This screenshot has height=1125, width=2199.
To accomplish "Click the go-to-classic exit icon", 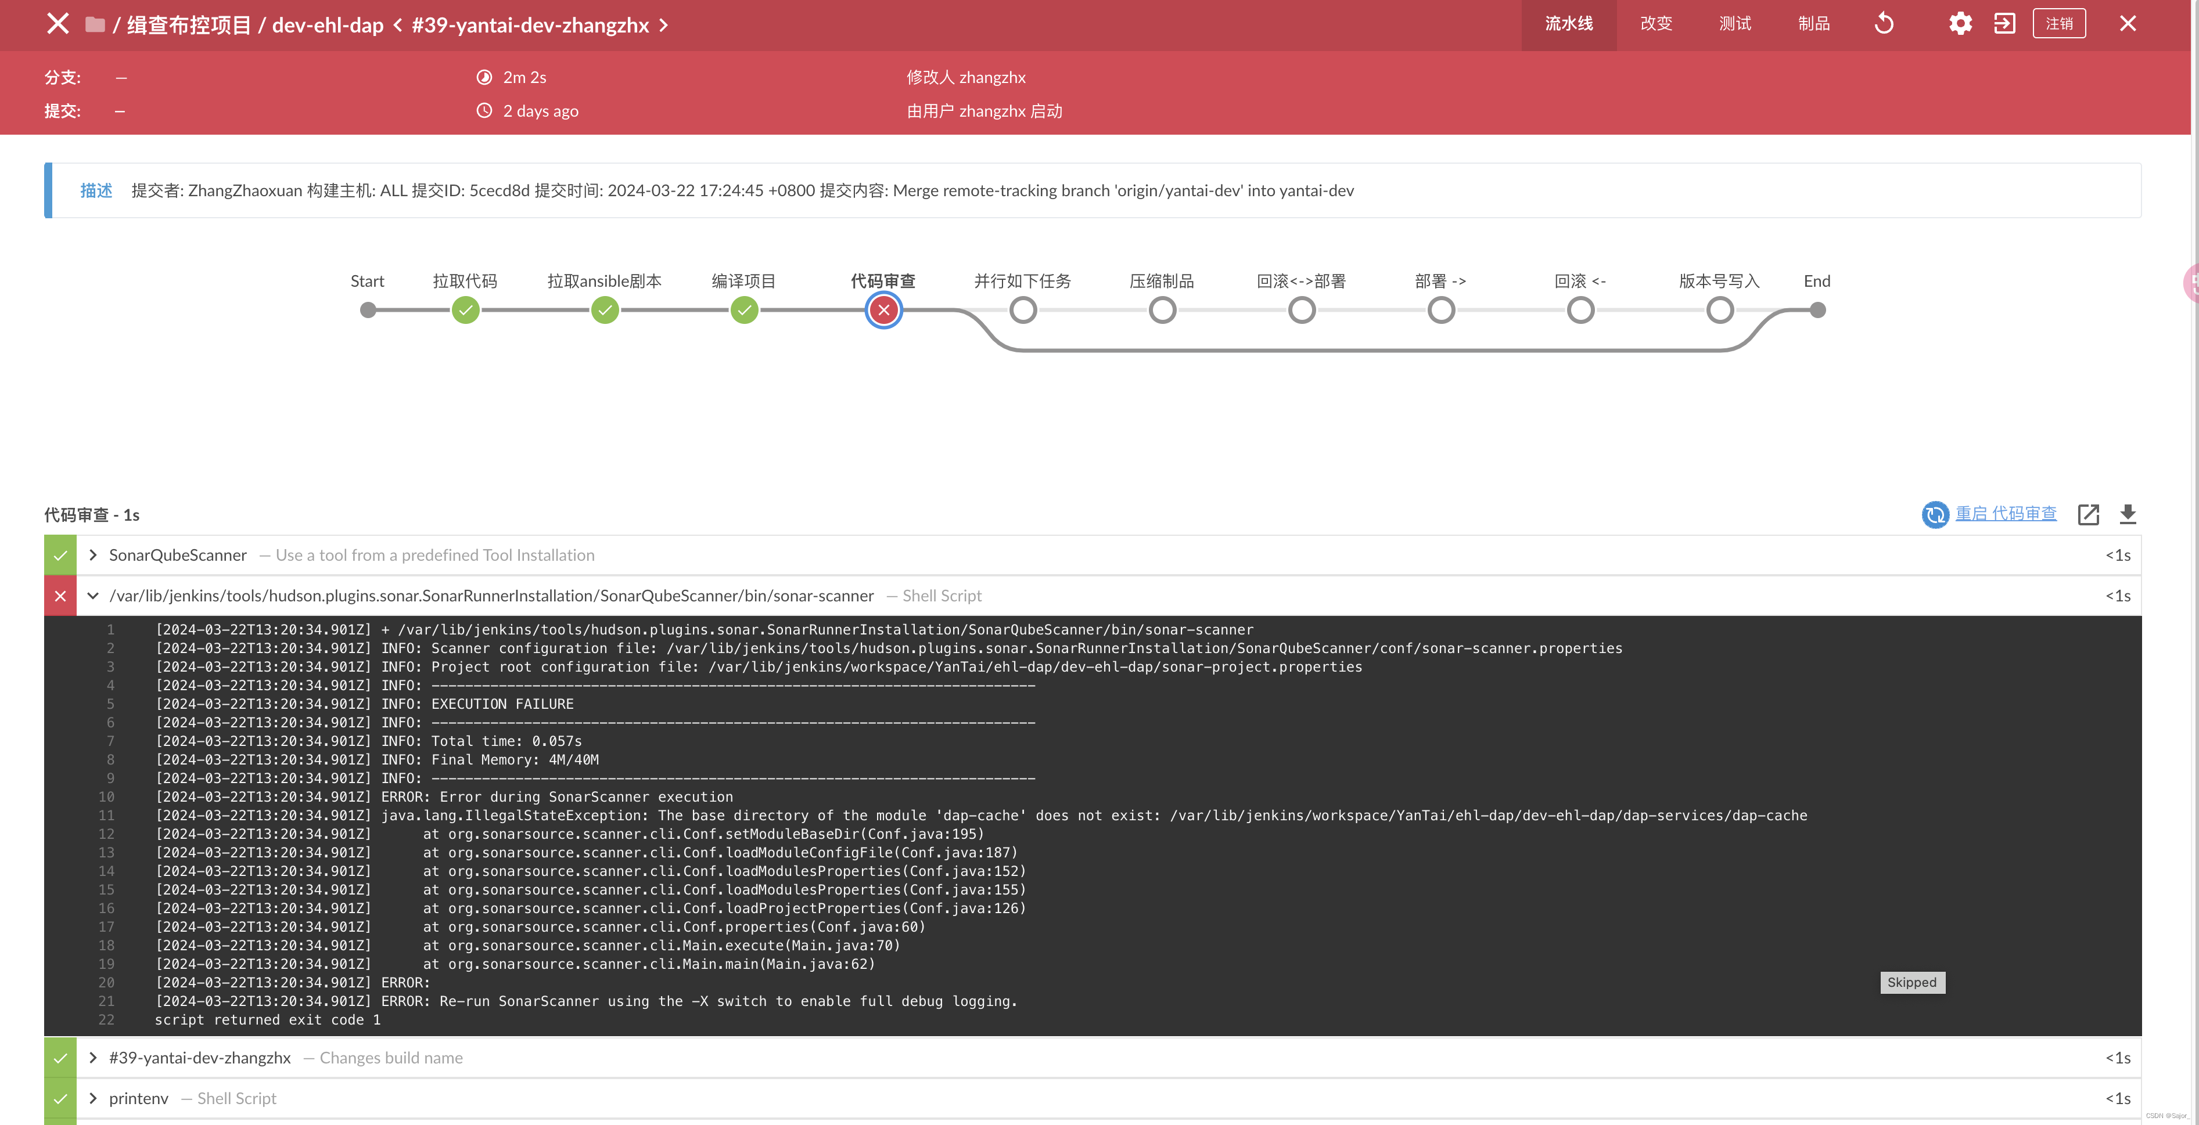I will coord(2004,24).
